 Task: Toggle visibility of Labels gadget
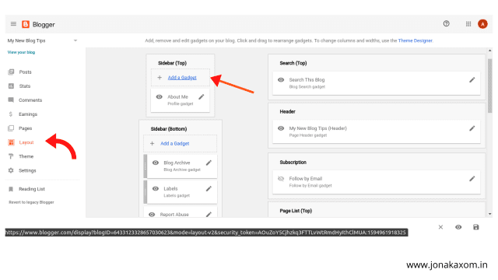156,188
